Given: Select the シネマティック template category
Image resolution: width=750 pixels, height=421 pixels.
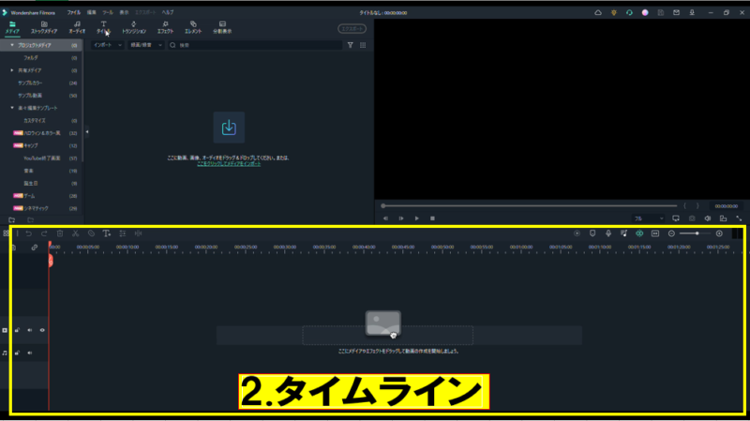Looking at the screenshot, I should pos(36,208).
